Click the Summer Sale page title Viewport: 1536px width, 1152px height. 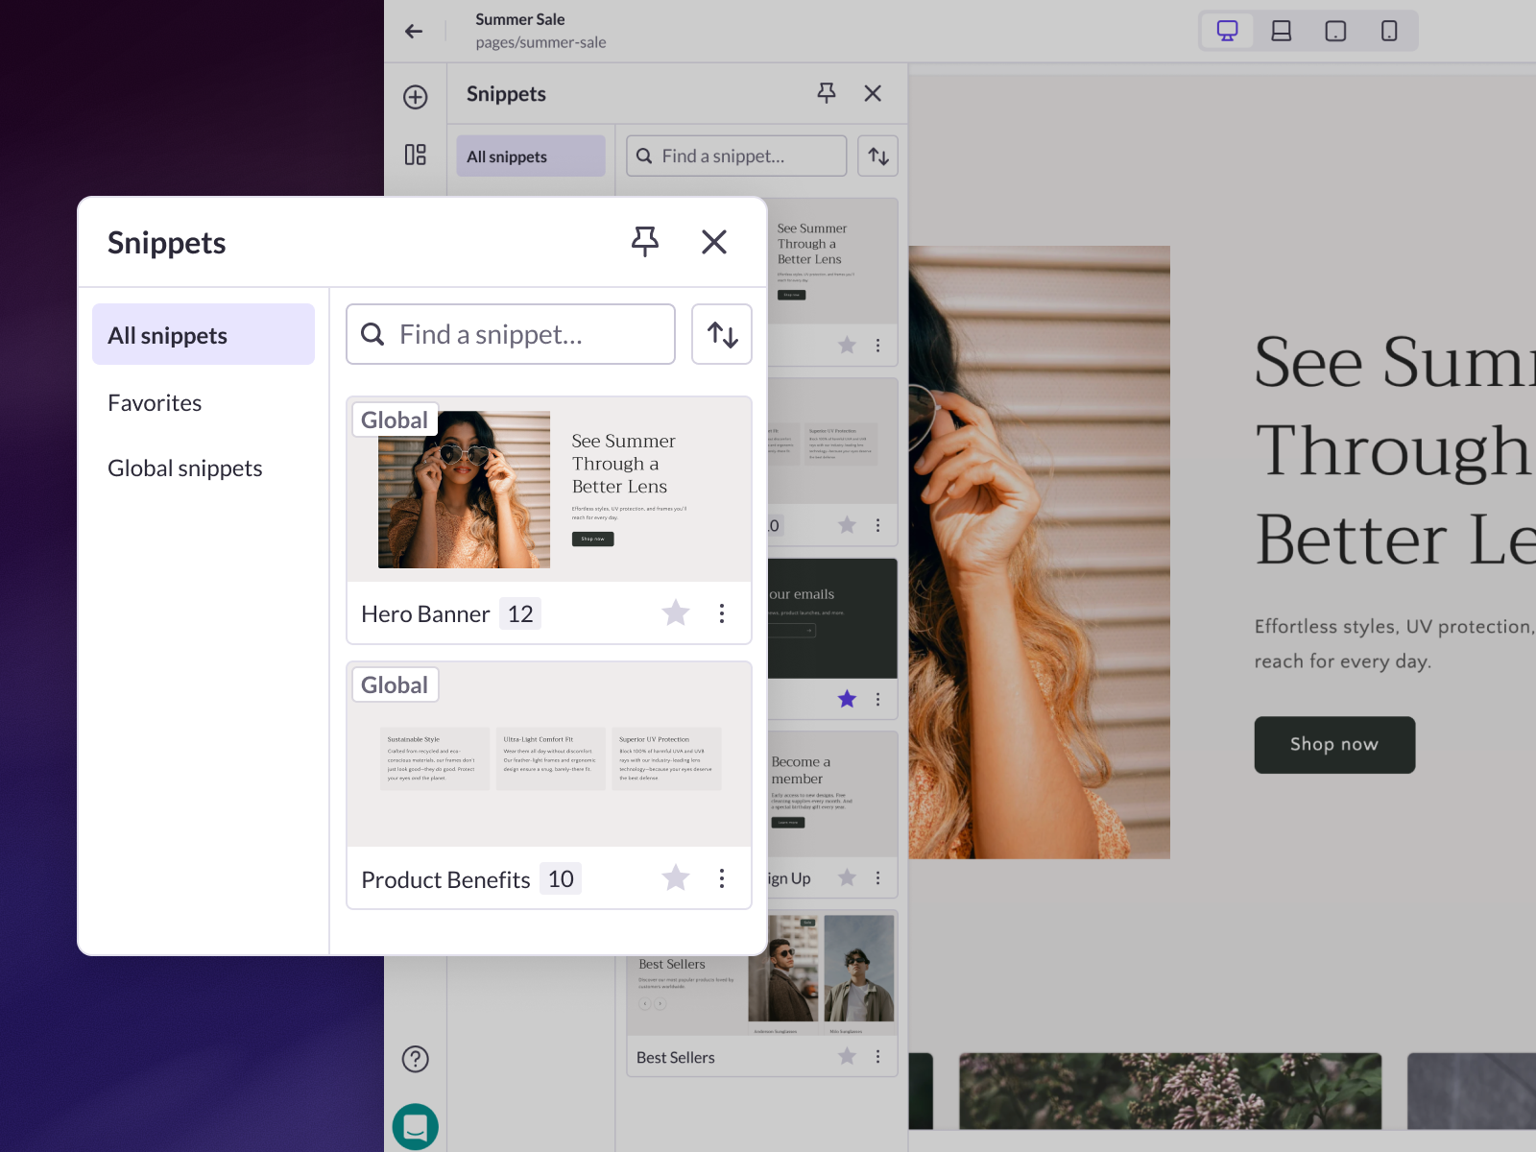click(x=520, y=19)
